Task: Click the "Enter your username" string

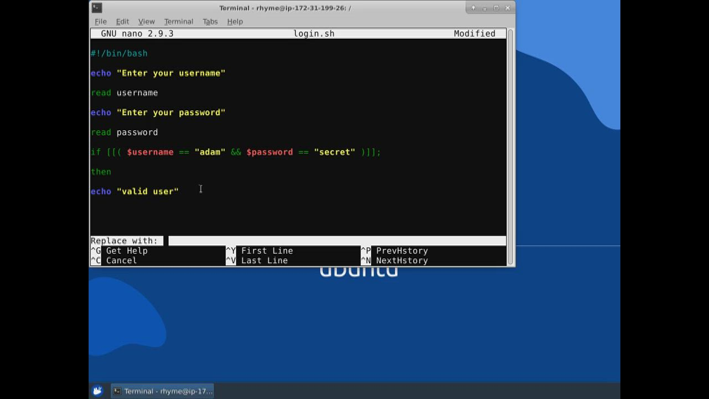Action: pyautogui.click(x=171, y=73)
